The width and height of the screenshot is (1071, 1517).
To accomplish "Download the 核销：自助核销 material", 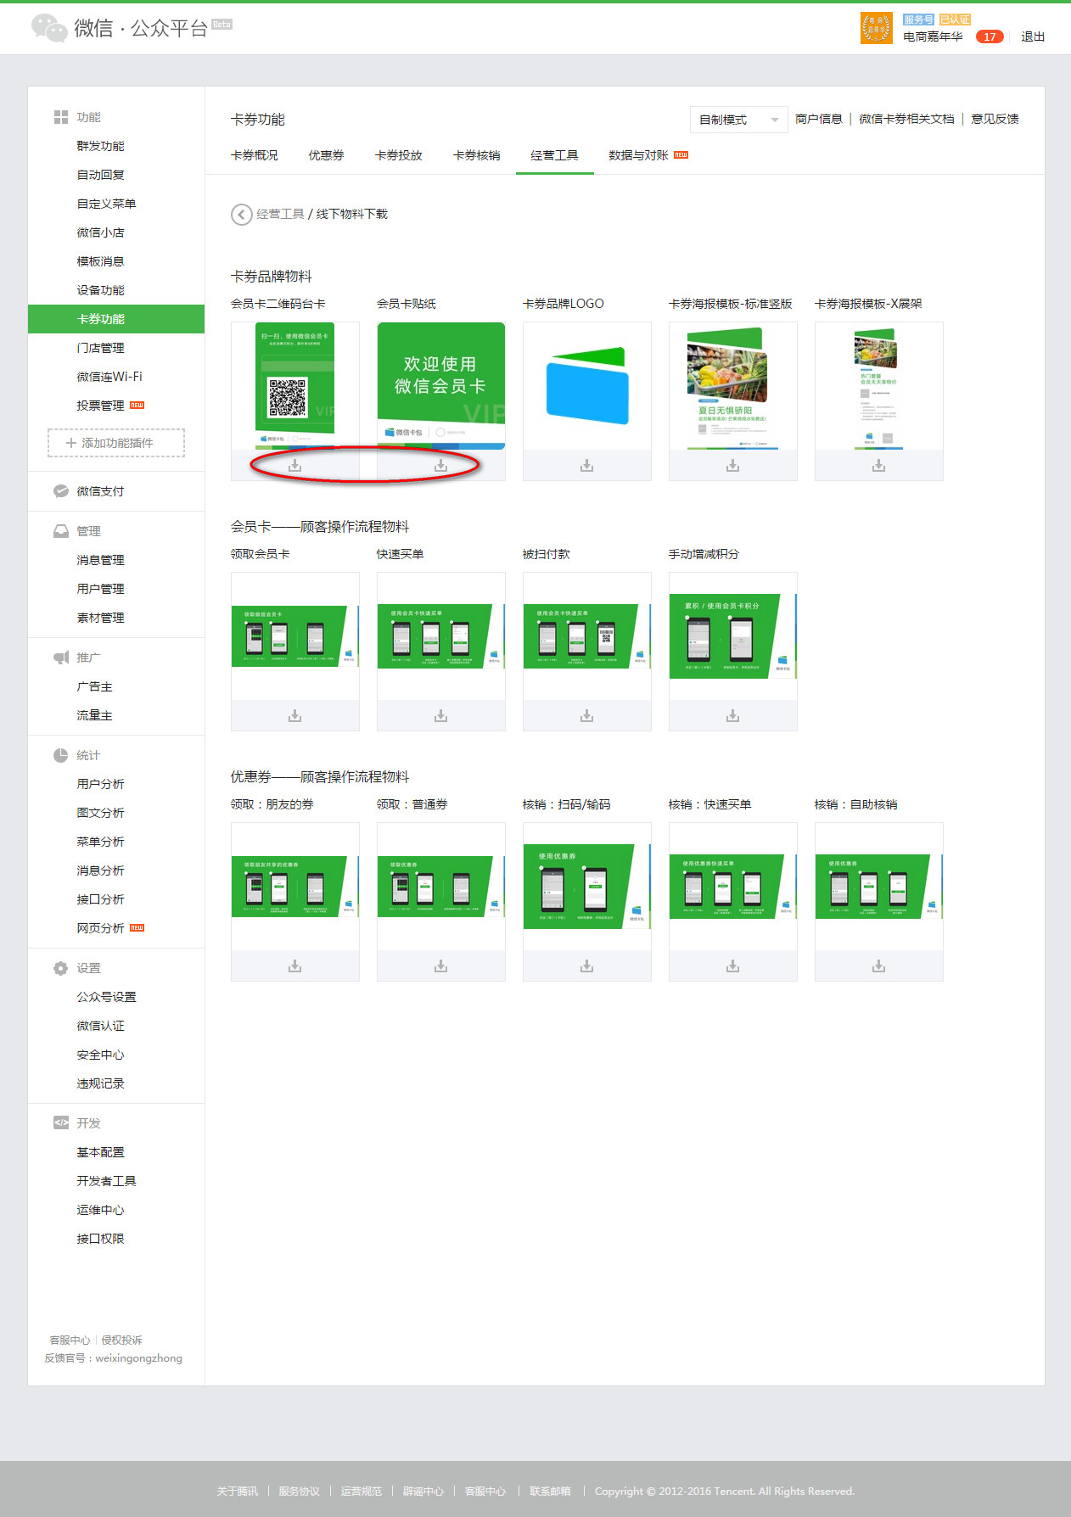I will coord(878,966).
